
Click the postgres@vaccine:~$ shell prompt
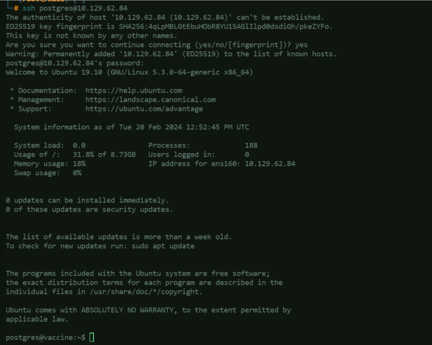(45, 337)
